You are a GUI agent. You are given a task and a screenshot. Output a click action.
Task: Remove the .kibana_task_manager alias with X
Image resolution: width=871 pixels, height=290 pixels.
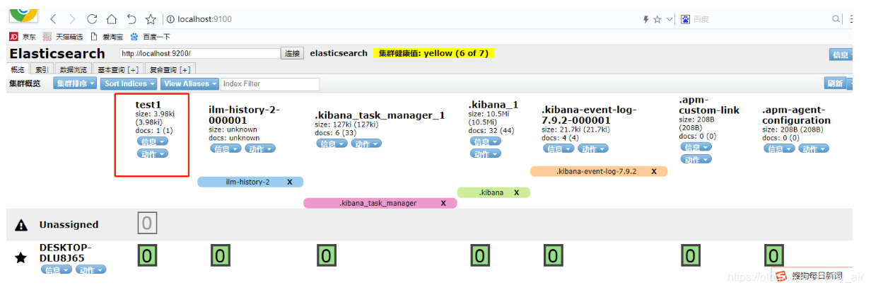pos(443,203)
